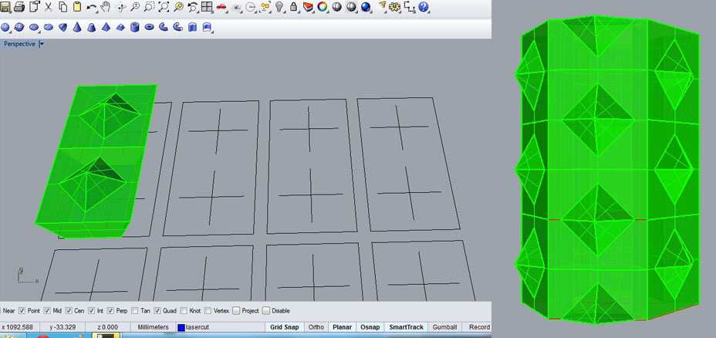The height and width of the screenshot is (338, 716).
Task: Switch to four viewports layout icon
Action: click(207, 7)
